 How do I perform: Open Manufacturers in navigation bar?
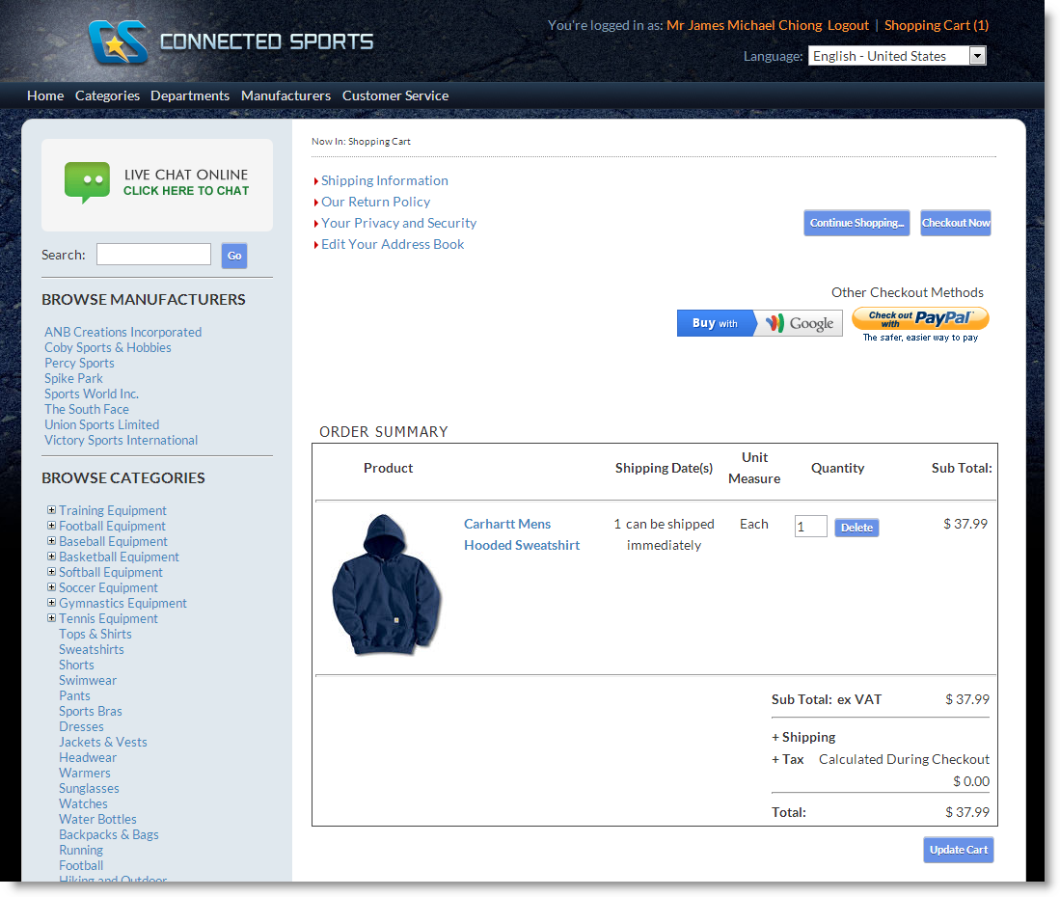click(x=285, y=96)
